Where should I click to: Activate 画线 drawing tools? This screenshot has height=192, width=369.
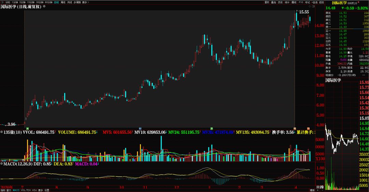(x=294, y=2)
